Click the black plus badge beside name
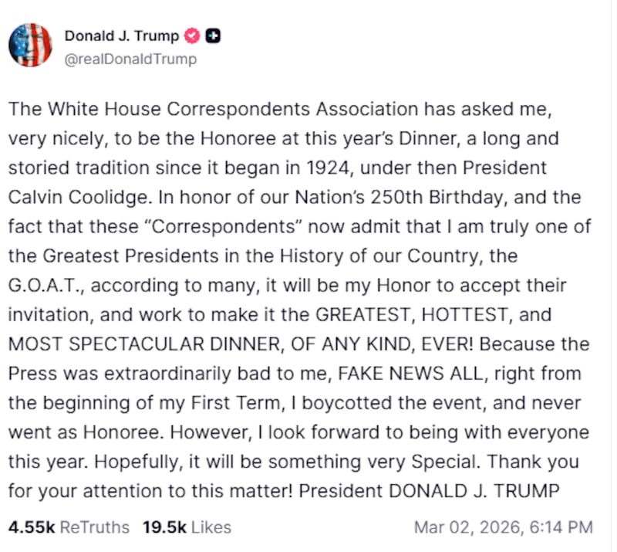Screen dimensions: 617x552 coord(214,36)
